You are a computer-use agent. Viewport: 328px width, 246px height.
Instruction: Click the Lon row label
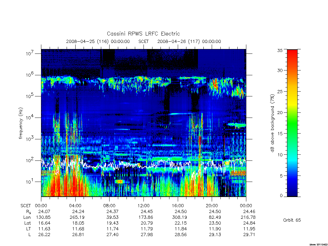pyautogui.click(x=27, y=217)
